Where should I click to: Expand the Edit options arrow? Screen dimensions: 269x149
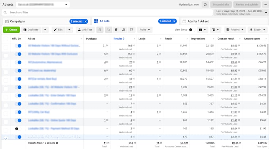[69, 30]
